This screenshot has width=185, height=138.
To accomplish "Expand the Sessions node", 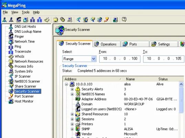I will pyautogui.click(x=72, y=119).
